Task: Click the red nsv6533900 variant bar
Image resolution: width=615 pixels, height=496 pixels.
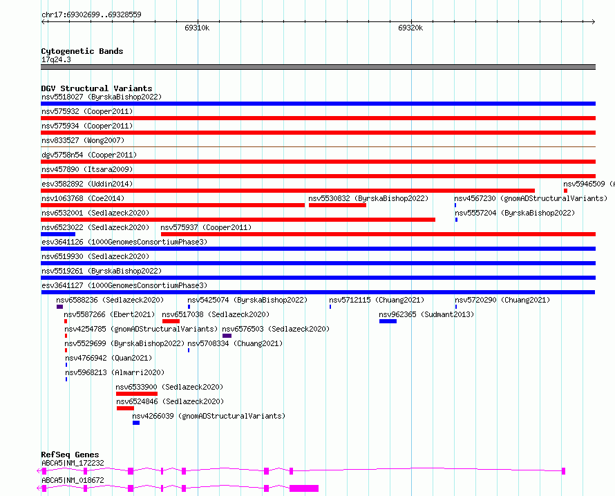Action: tap(137, 394)
